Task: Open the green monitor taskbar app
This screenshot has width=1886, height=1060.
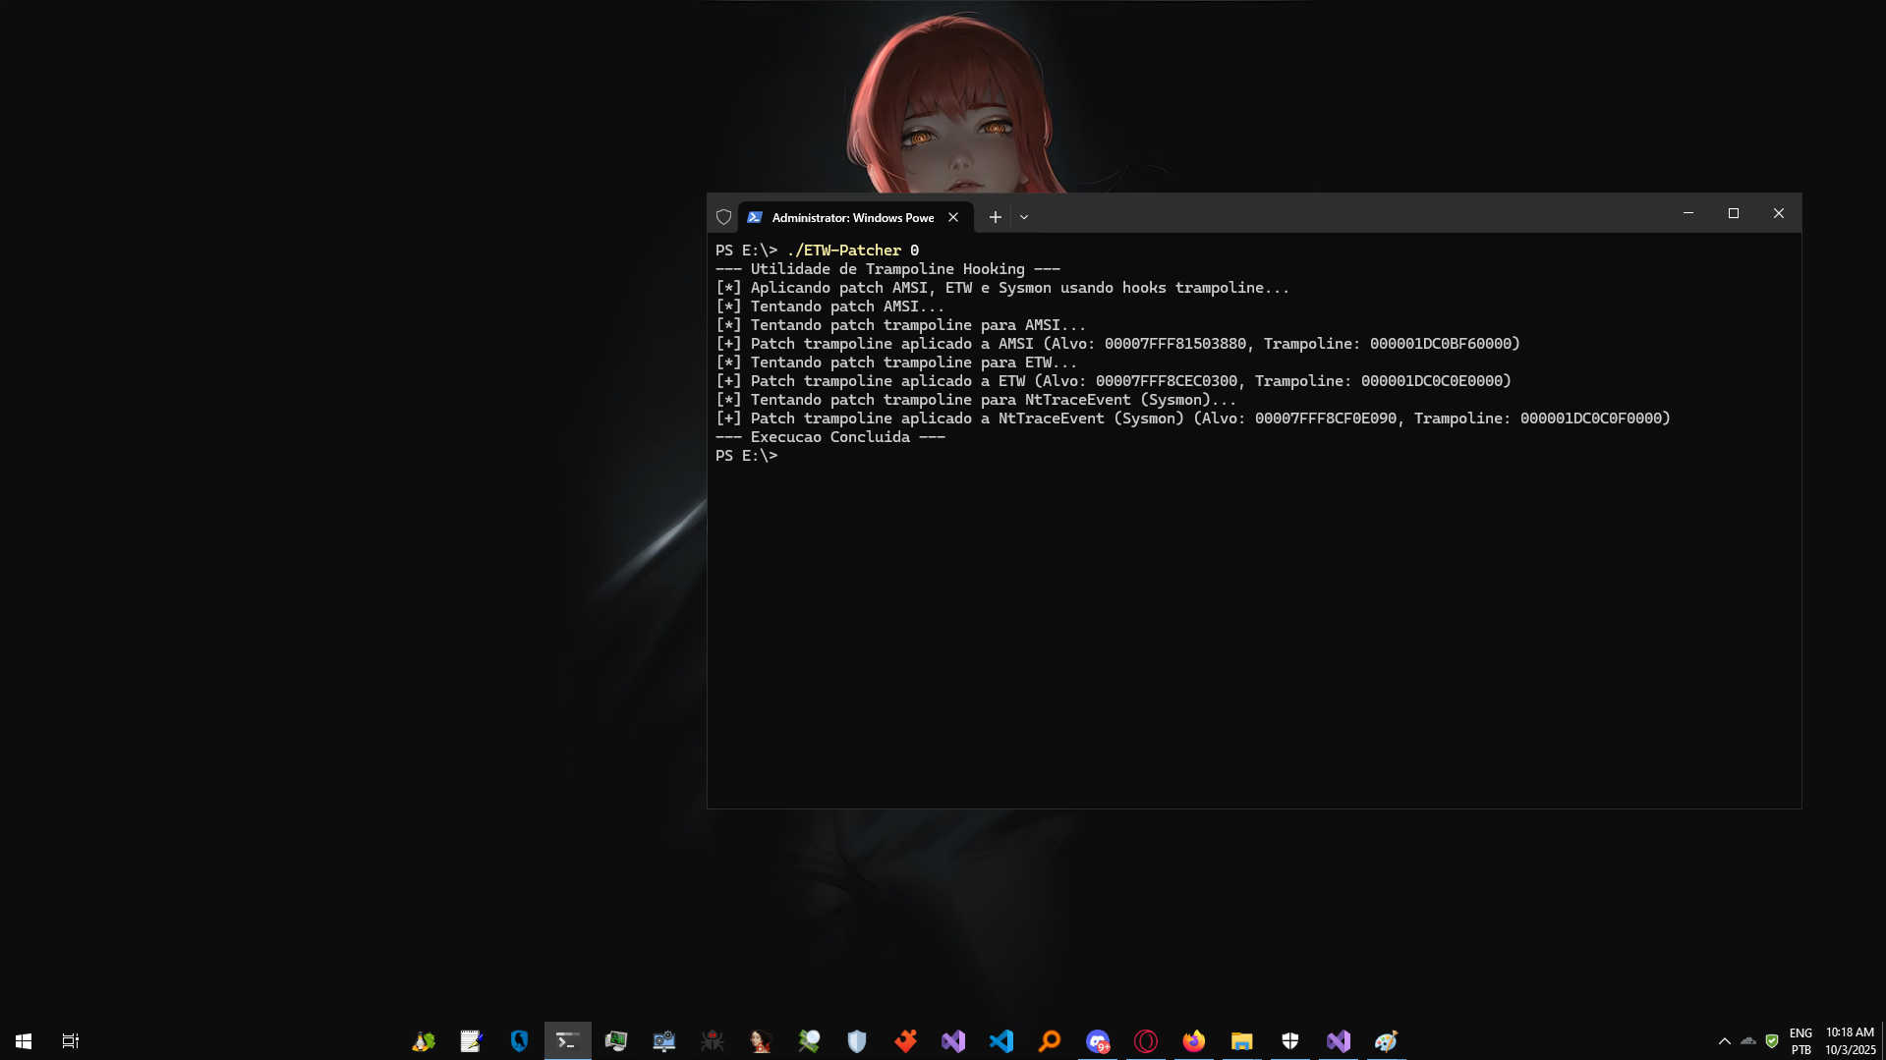Action: tap(616, 1040)
